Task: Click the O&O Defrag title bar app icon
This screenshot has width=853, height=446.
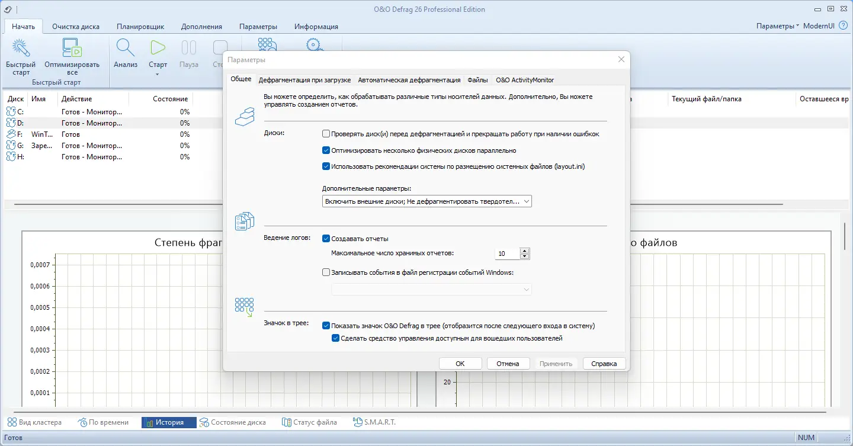Action: click(7, 9)
